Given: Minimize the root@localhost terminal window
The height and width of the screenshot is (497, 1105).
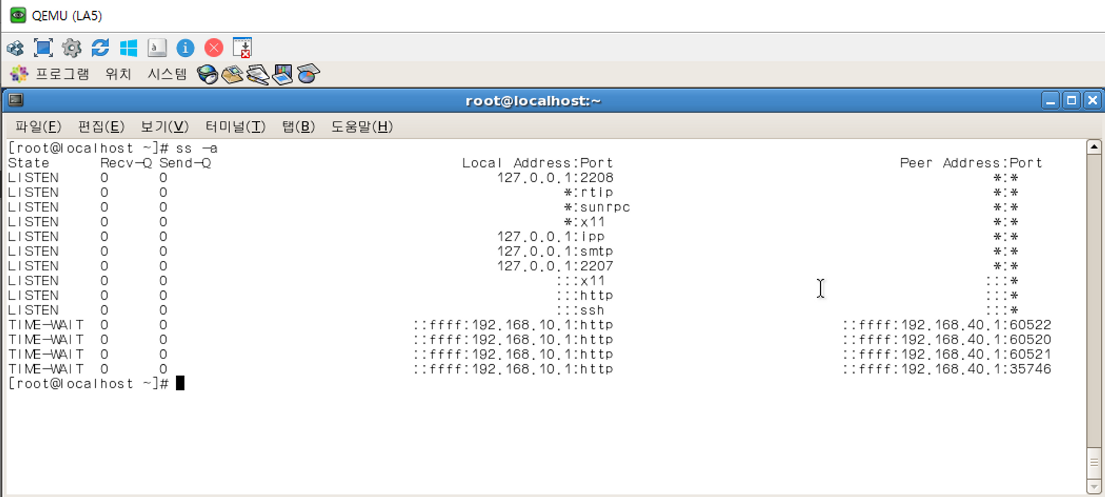Looking at the screenshot, I should coord(1050,100).
